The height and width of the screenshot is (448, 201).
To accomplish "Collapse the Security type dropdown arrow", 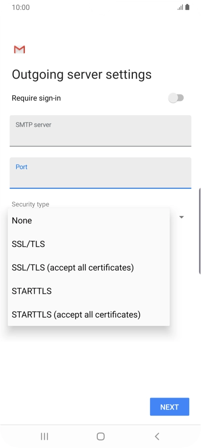I will pos(181,218).
